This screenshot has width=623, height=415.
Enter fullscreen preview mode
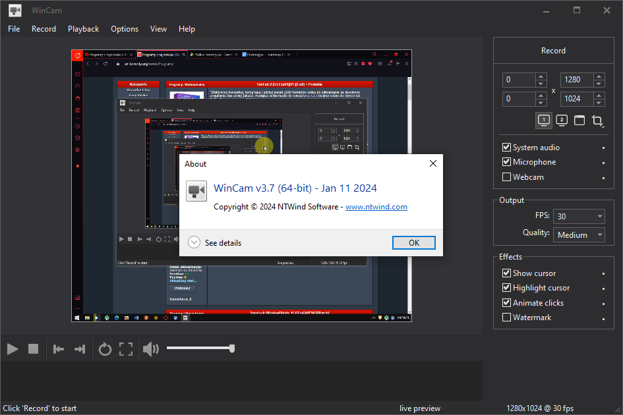[x=126, y=349]
